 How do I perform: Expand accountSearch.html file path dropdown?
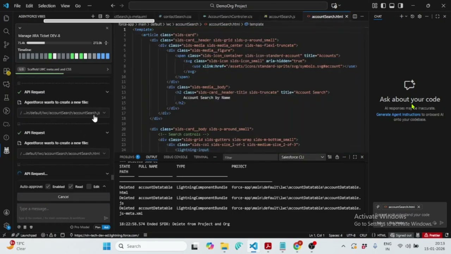coord(104,153)
